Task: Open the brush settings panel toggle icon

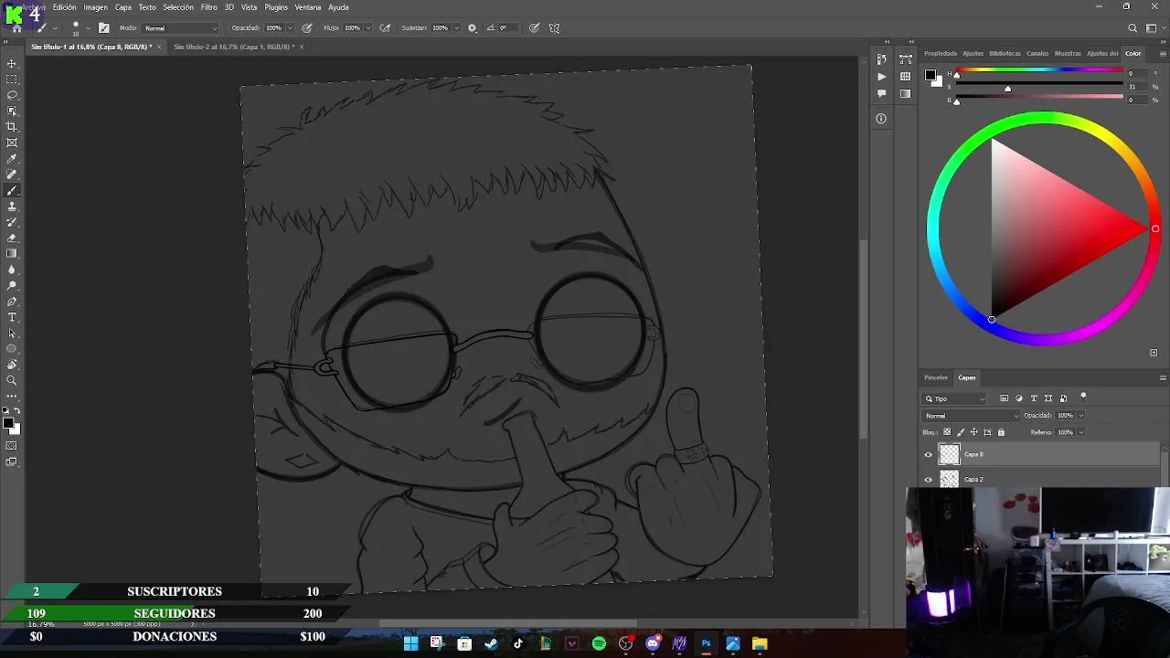Action: click(x=104, y=28)
